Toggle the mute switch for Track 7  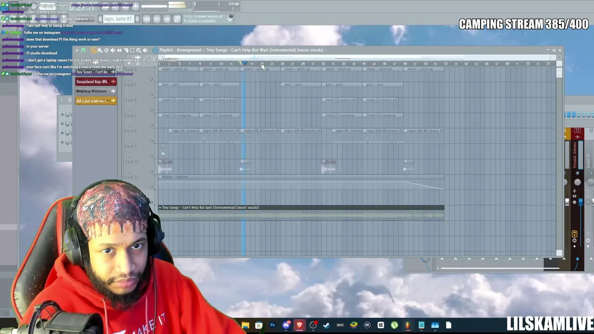click(x=151, y=125)
